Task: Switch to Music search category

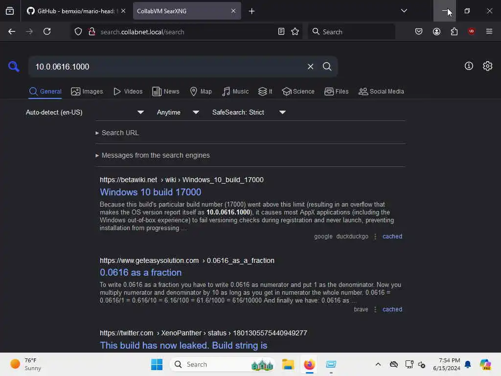Action: [235, 92]
